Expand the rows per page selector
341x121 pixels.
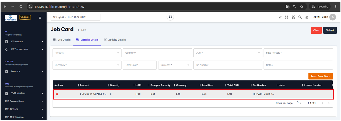(299, 103)
